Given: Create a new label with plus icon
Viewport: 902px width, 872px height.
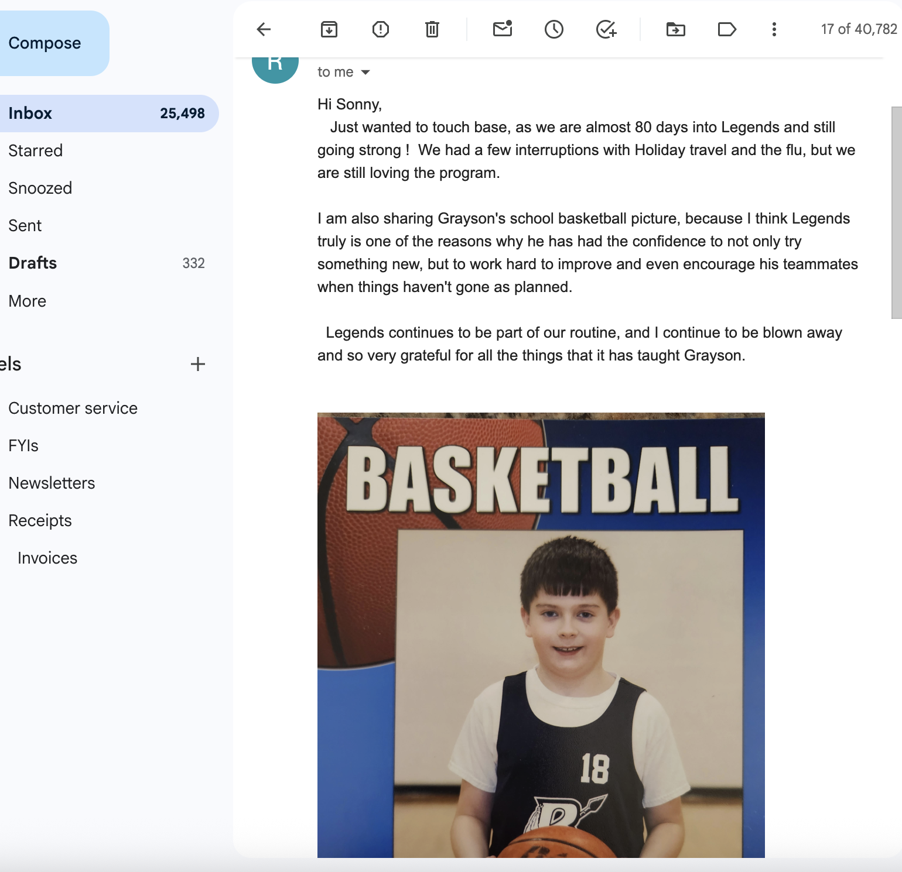Looking at the screenshot, I should pyautogui.click(x=198, y=364).
